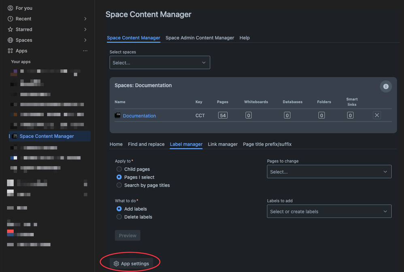Click Space Content Manager sidebar app icon

15,136
